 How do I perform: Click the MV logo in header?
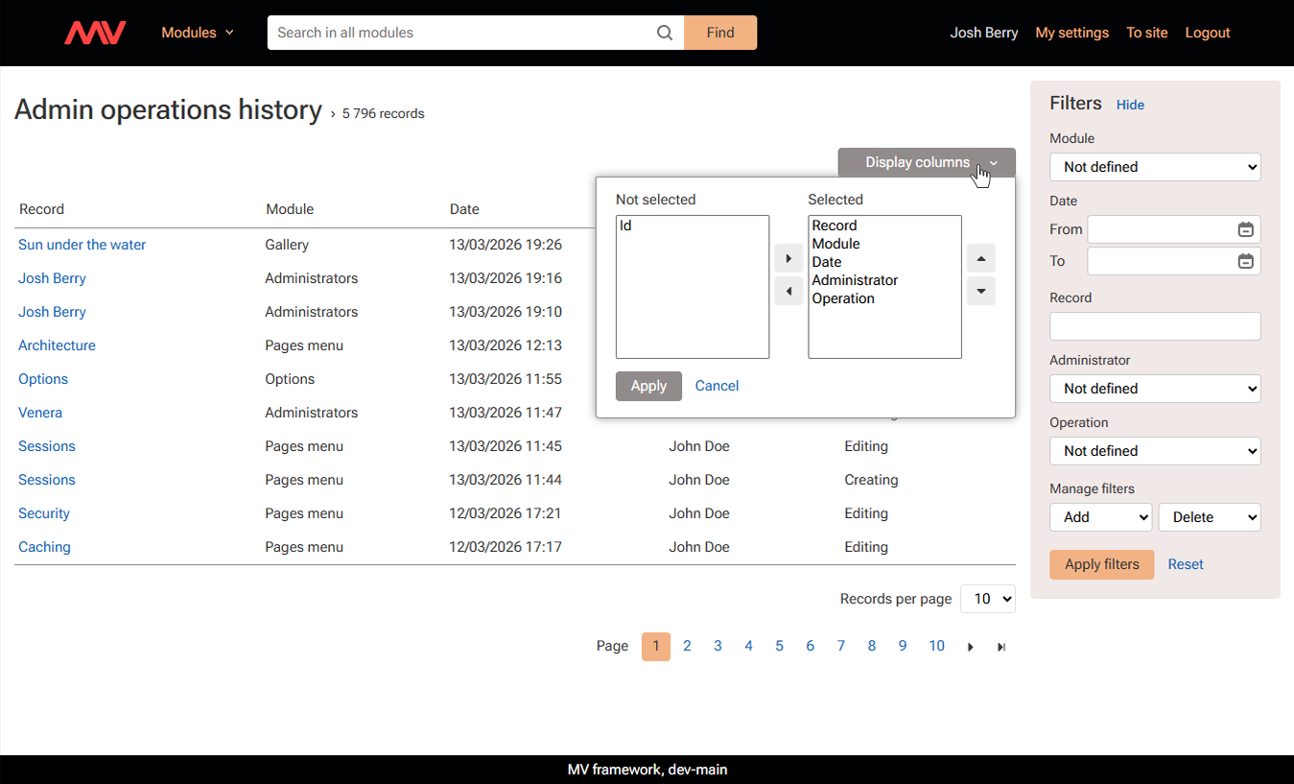[95, 33]
